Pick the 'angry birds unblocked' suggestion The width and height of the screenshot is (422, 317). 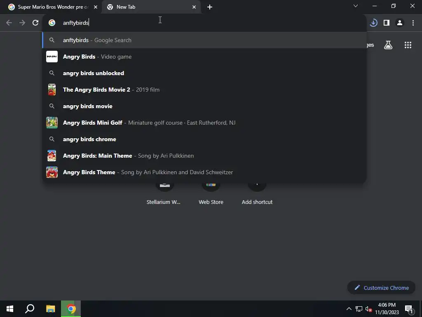[204, 73]
